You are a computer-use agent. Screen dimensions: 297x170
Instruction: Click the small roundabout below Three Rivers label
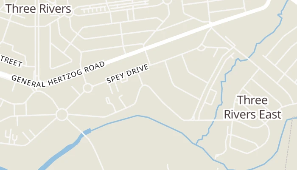pyautogui.click(x=69, y=14)
